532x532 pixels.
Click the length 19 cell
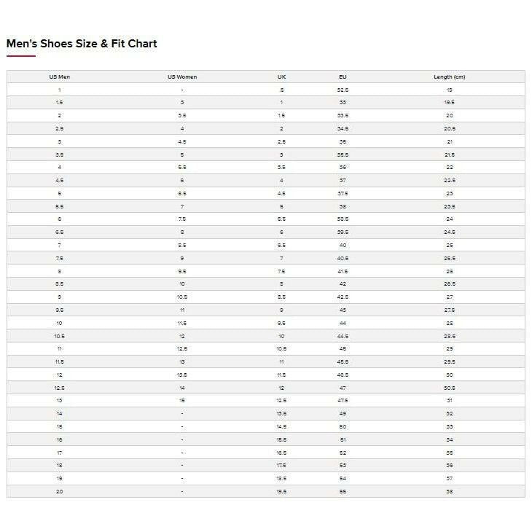coord(449,90)
